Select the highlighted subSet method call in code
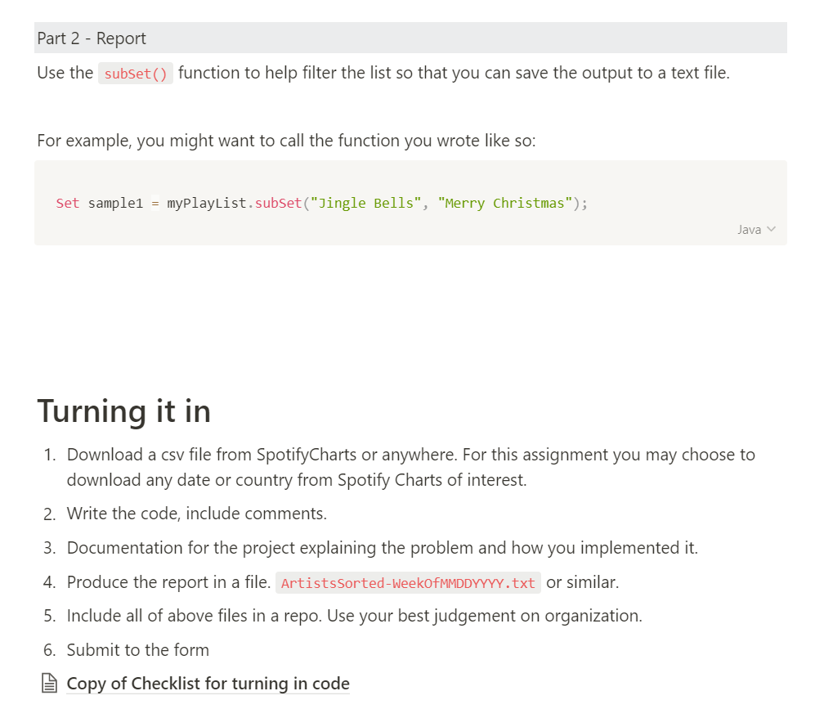Viewport: 824px width, 727px height. (278, 203)
